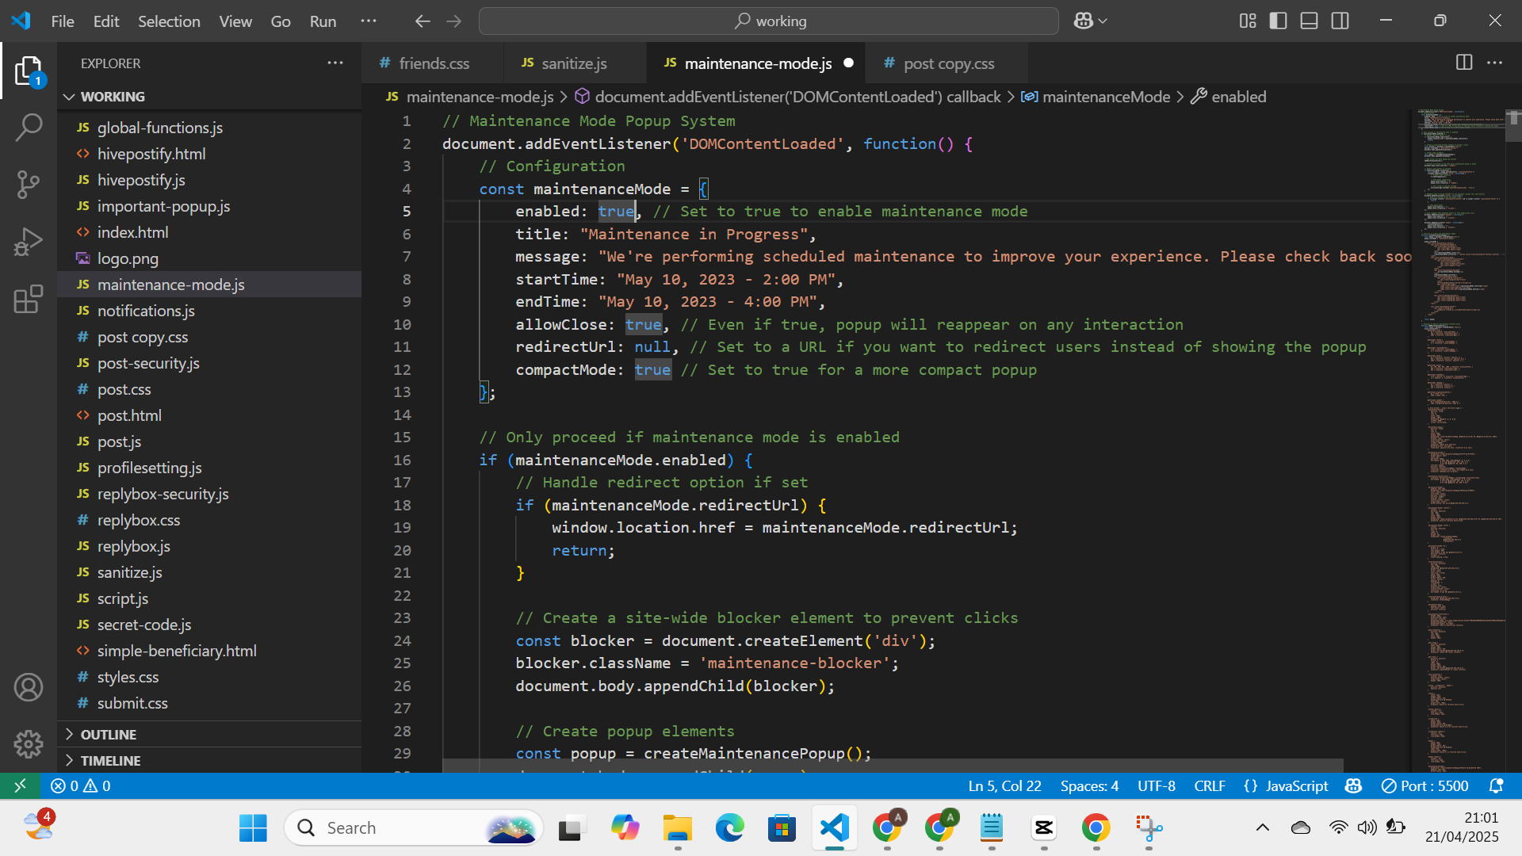Click Ln 5, Col 22 go to line
The image size is (1522, 856).
(1004, 785)
